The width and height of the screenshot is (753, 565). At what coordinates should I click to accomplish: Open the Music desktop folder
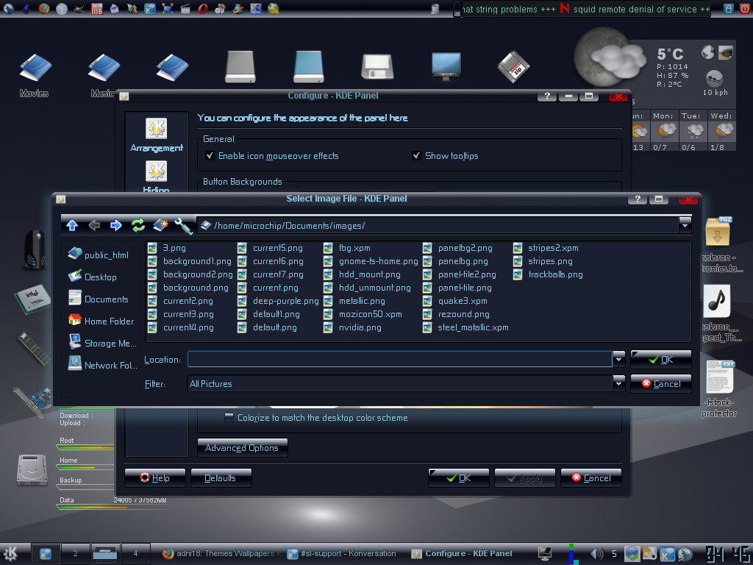103,76
